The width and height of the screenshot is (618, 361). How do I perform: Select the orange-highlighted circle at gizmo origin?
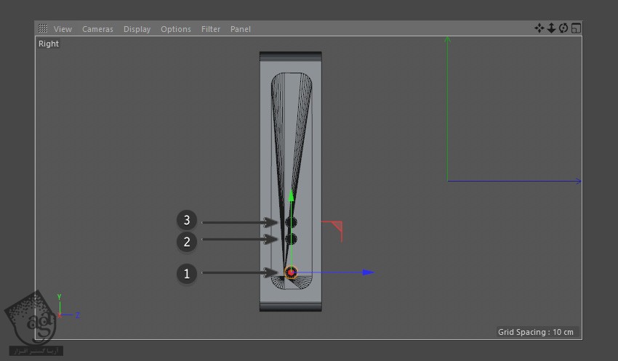pos(291,272)
